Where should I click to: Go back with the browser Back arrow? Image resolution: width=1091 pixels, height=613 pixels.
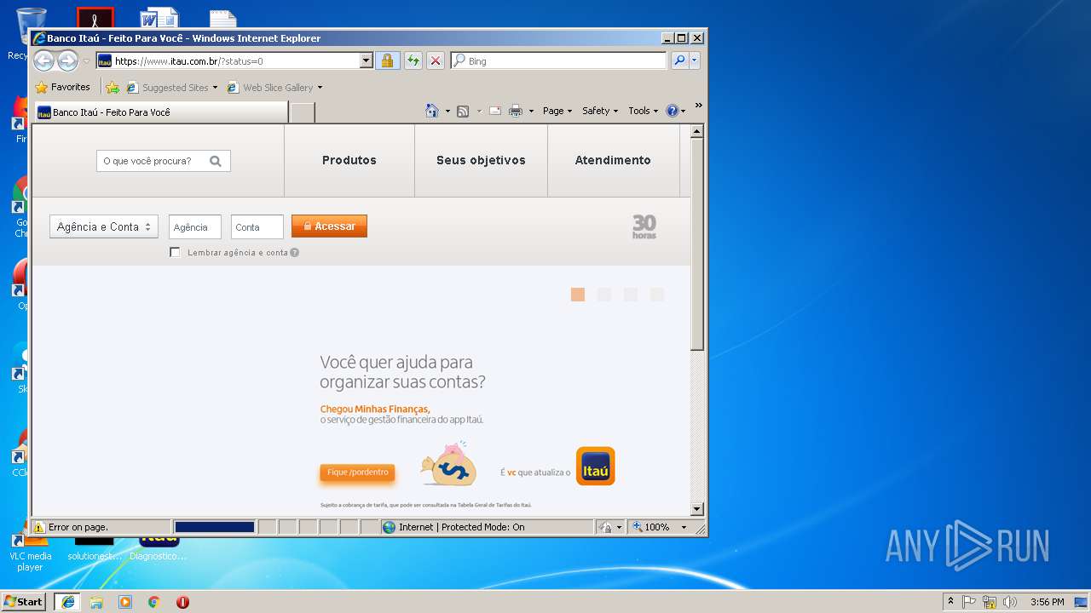[43, 61]
